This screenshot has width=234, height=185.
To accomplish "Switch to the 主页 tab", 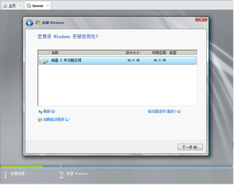I will [12, 6].
